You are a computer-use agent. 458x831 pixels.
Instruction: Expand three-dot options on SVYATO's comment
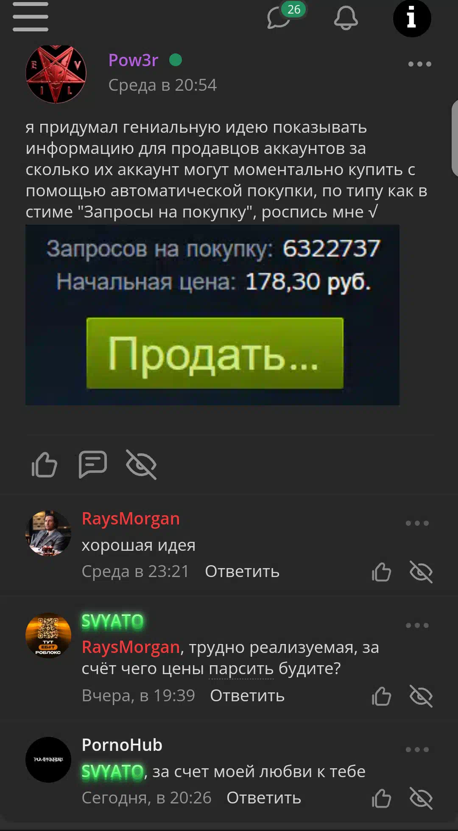[x=417, y=625]
